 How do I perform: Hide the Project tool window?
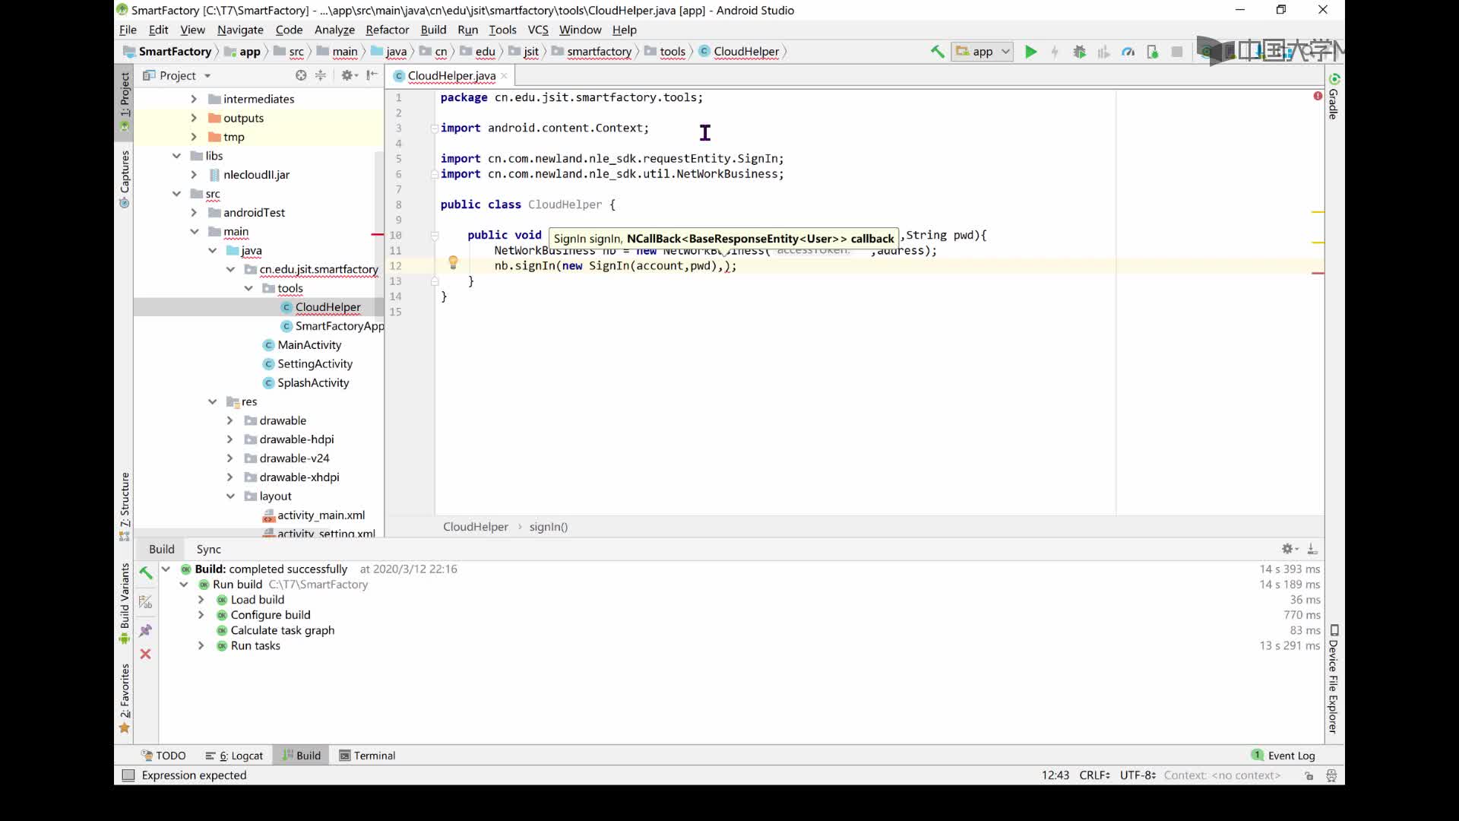click(x=372, y=75)
